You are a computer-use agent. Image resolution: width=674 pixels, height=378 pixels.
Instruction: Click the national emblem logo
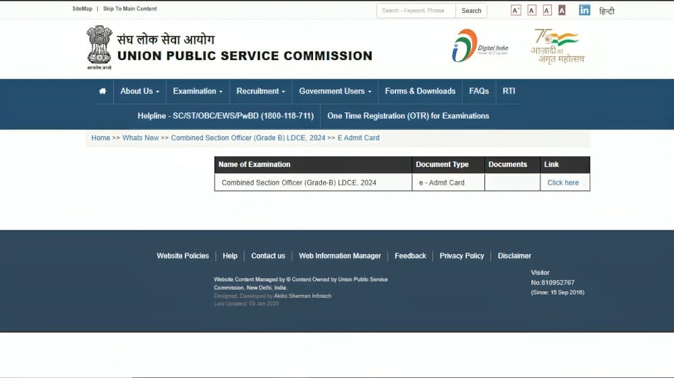coord(99,47)
